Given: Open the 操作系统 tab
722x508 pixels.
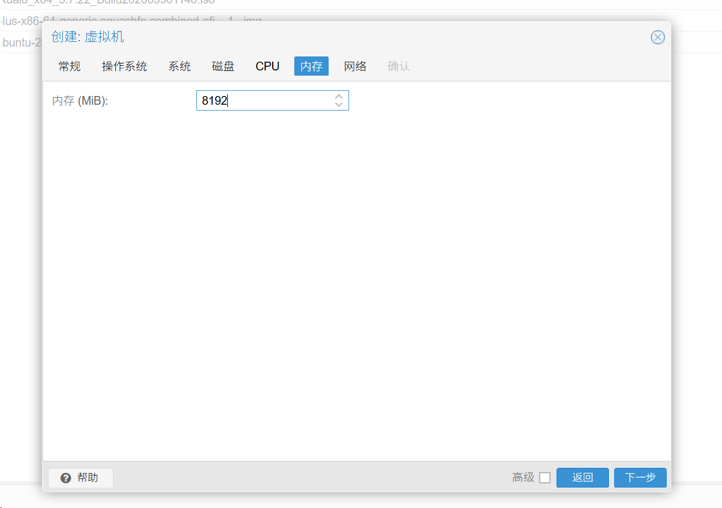Looking at the screenshot, I should [x=124, y=66].
